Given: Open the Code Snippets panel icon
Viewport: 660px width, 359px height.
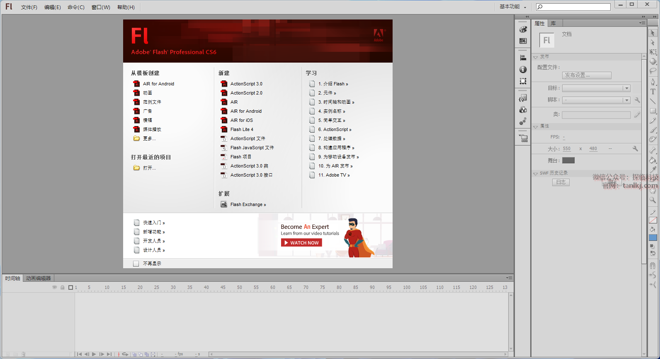Looking at the screenshot, I should (x=523, y=98).
